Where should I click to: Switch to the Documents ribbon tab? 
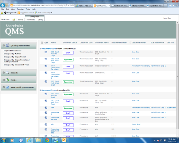click(30, 20)
